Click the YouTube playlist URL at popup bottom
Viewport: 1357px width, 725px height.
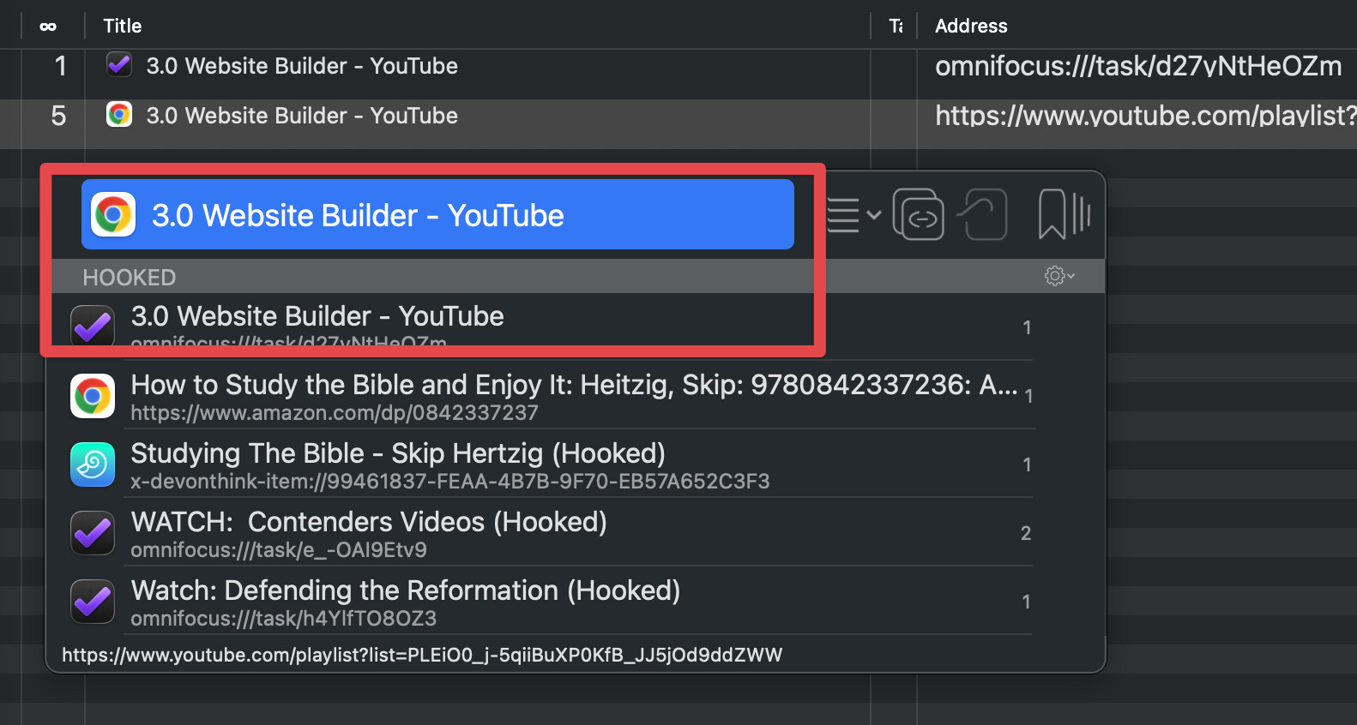[x=422, y=656]
